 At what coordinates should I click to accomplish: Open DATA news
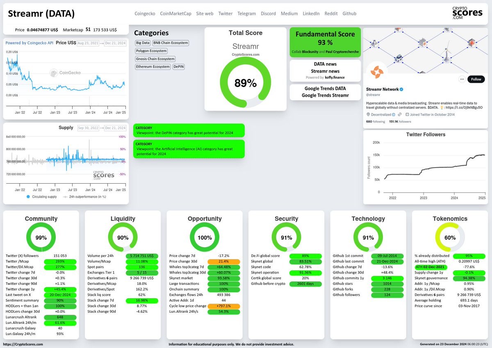pyautogui.click(x=325, y=64)
